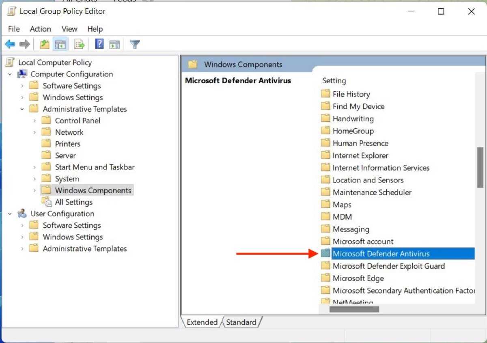Open the Action menu

[x=40, y=29]
